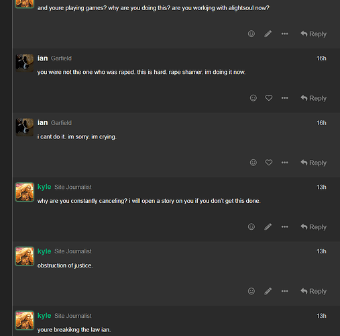This screenshot has height=336, width=340.
Task: Edit kyle's 'obstruction of justice' post
Action: 268,291
